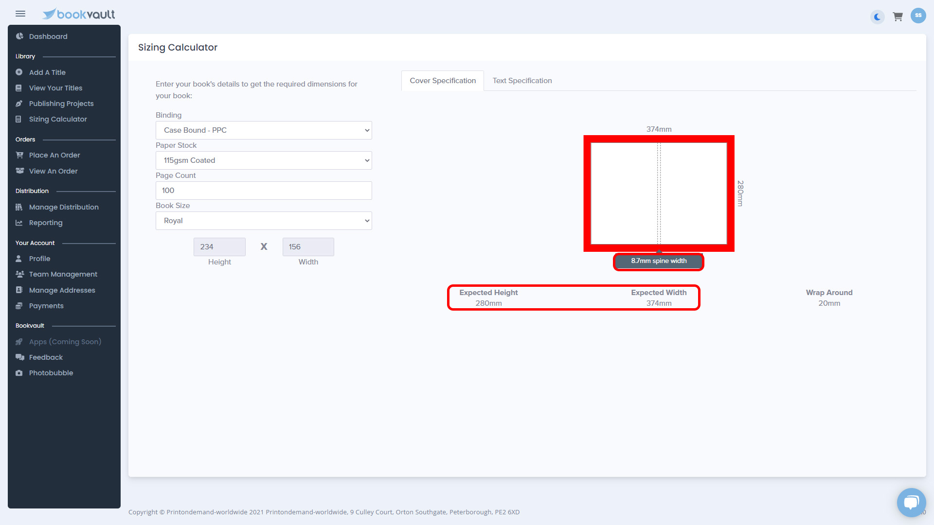Click the Sizing Calculator icon in sidebar

[x=18, y=119]
